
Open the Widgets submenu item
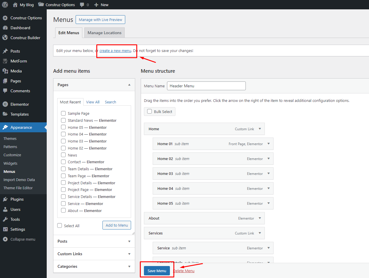pyautogui.click(x=11, y=163)
